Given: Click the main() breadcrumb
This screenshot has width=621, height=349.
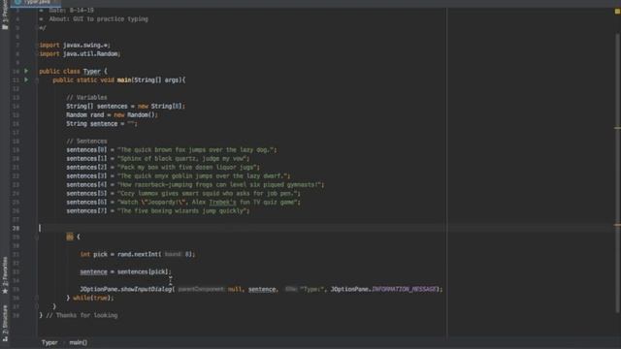Looking at the screenshot, I should 78,342.
